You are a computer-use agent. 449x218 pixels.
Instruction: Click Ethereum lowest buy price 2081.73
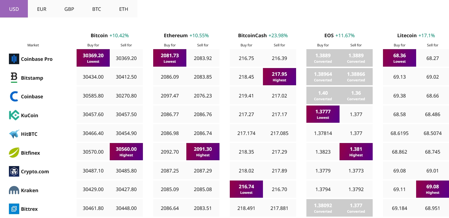click(170, 58)
